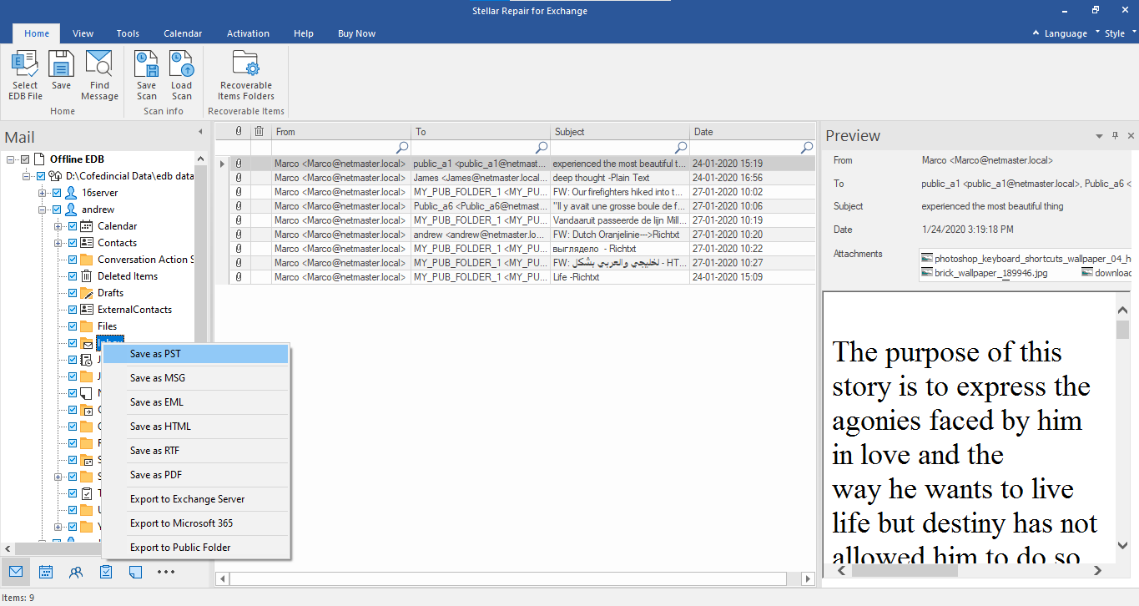Screen dimensions: 1139x606
Task: Uncheck Conversation Action folder checkbox
Action: point(72,260)
